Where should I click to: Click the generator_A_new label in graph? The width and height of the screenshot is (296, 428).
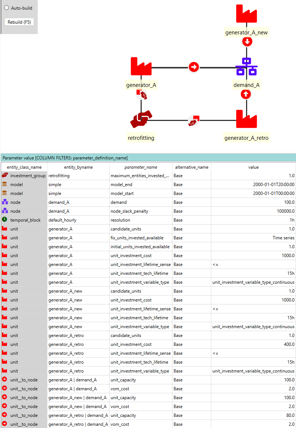[x=246, y=33]
